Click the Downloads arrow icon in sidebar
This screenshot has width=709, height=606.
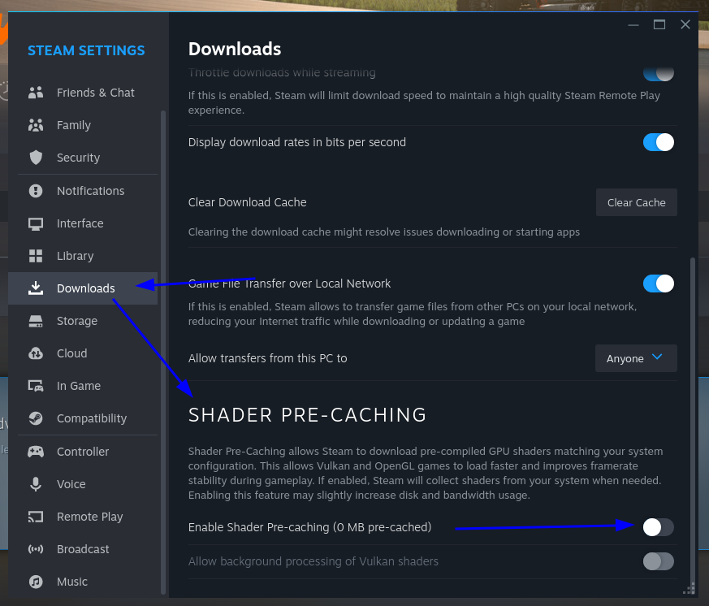tap(36, 288)
